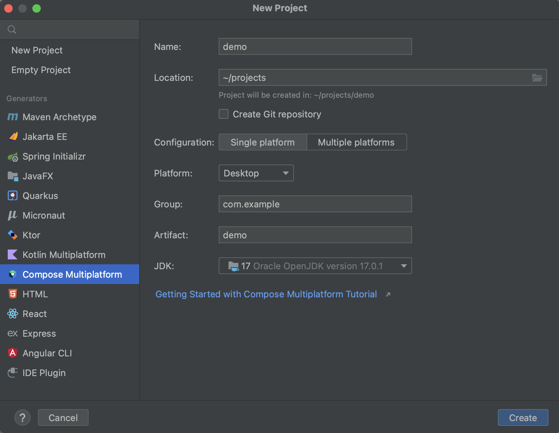559x433 pixels.
Task: Switch to Multiple platforms configuration
Action: pos(356,142)
